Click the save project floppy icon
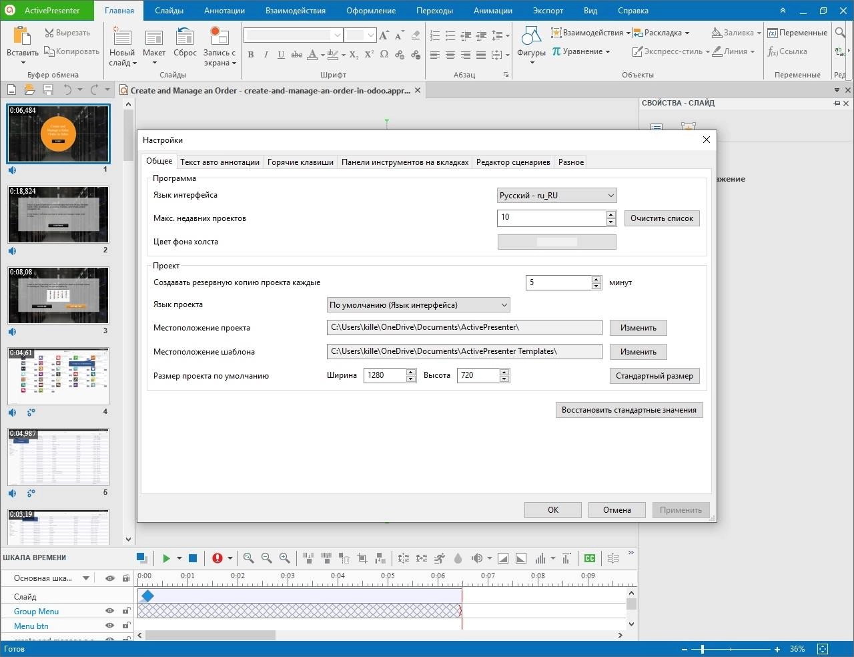The height and width of the screenshot is (657, 854). point(48,89)
